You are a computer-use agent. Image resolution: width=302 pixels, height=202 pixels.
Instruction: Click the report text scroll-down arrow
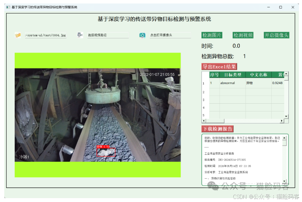click(284, 181)
